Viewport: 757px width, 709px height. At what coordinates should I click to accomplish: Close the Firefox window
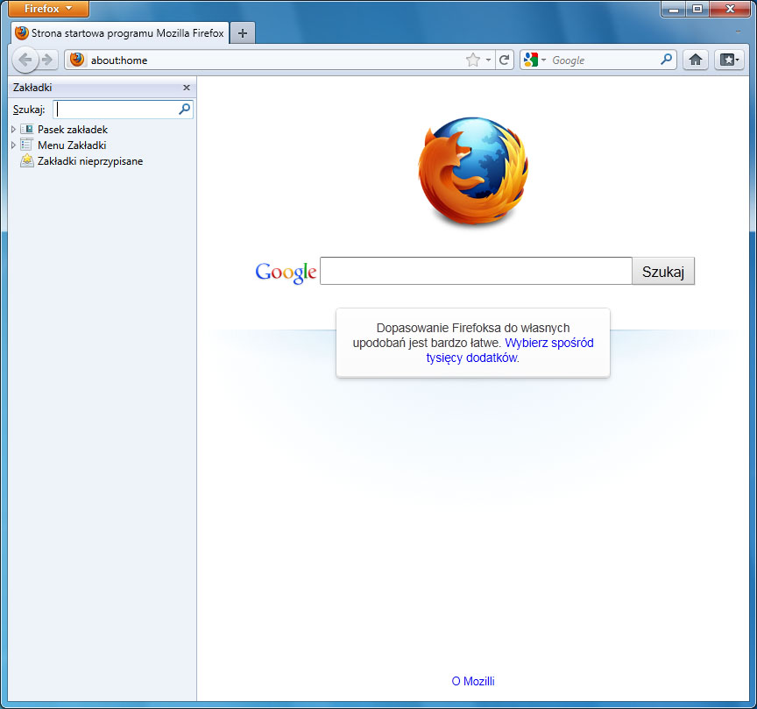tap(730, 9)
